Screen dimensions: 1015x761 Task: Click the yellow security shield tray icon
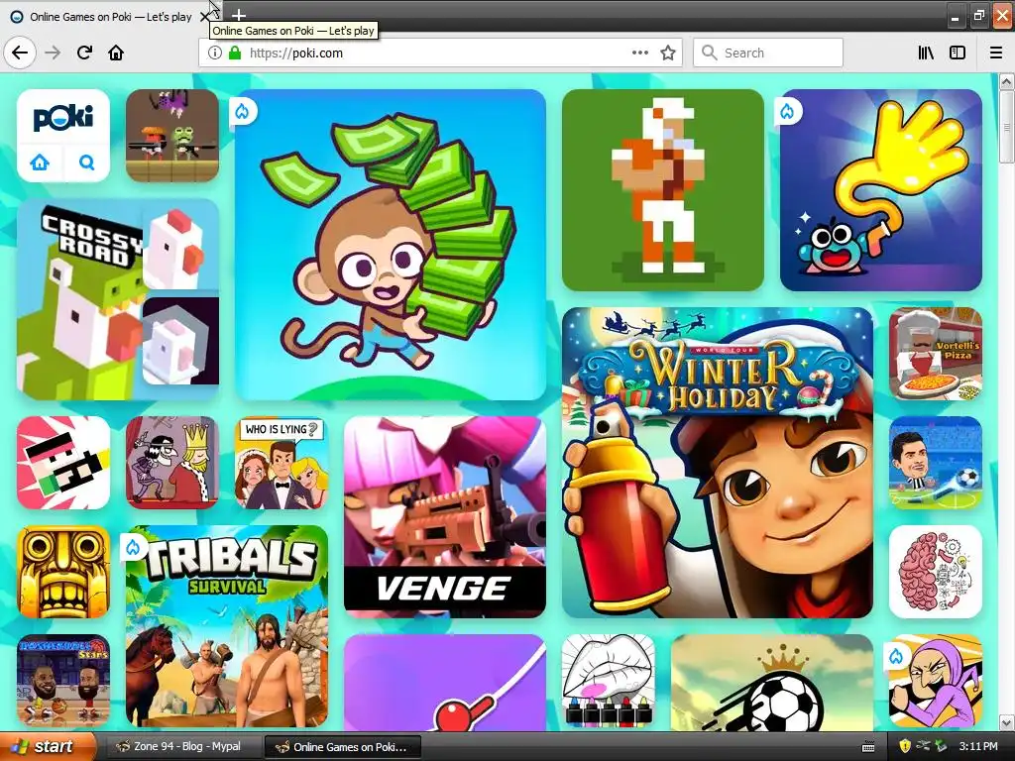(904, 747)
